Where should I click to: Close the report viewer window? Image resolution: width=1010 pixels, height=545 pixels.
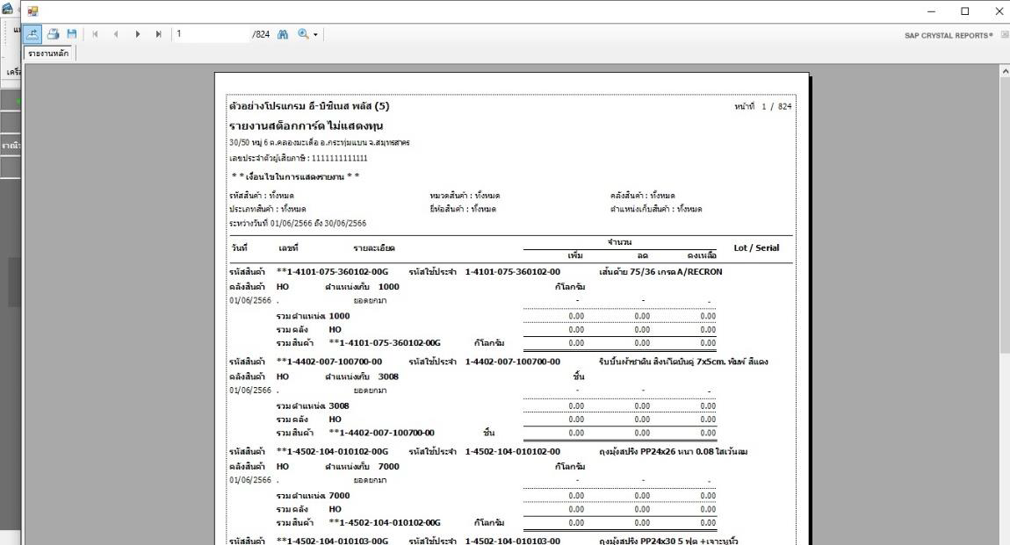coord(998,11)
